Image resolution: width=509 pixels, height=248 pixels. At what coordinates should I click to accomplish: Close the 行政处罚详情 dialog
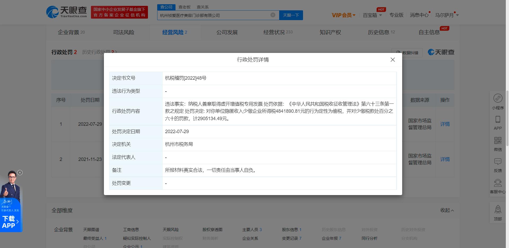tap(393, 60)
